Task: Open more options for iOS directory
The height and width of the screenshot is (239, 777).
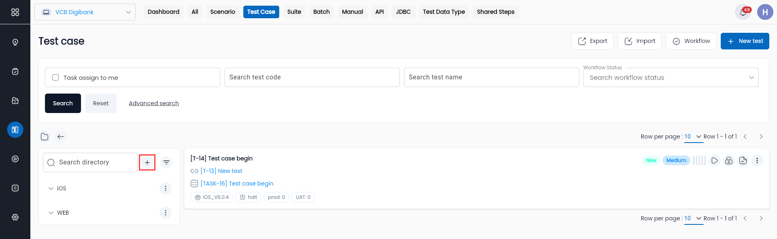Action: tap(165, 188)
